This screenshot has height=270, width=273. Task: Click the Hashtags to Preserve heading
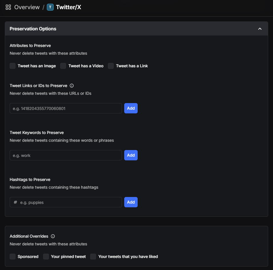point(30,180)
